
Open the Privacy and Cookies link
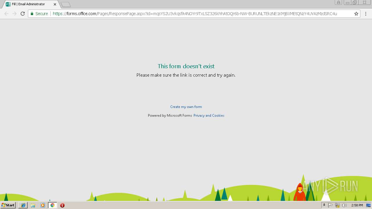[x=209, y=116]
